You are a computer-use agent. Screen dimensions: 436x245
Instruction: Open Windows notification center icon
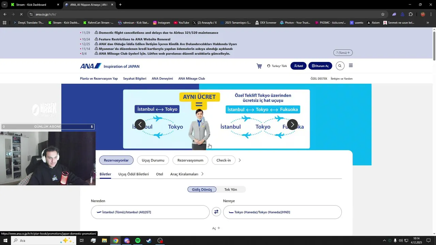[429, 241]
